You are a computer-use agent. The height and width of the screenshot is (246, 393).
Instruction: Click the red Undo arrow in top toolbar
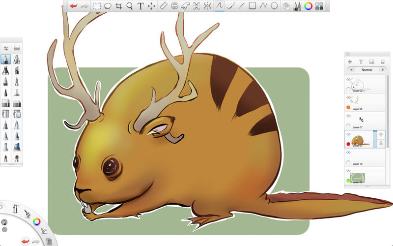coord(74,6)
